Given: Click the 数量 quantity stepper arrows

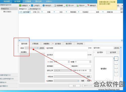Looking at the screenshot, I should (90, 62).
